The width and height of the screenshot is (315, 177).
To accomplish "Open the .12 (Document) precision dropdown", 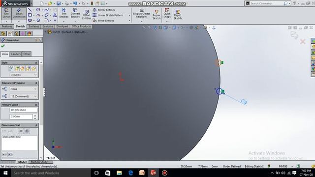I will [x=24, y=96].
